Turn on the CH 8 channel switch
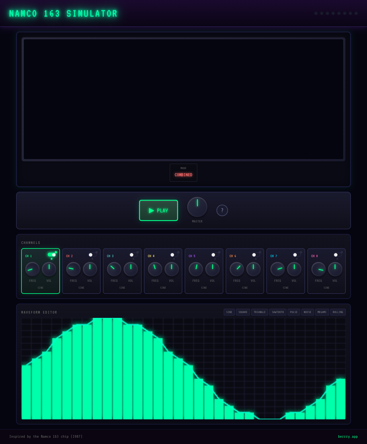Image resolution: width=367 pixels, height=444 pixels. click(337, 255)
